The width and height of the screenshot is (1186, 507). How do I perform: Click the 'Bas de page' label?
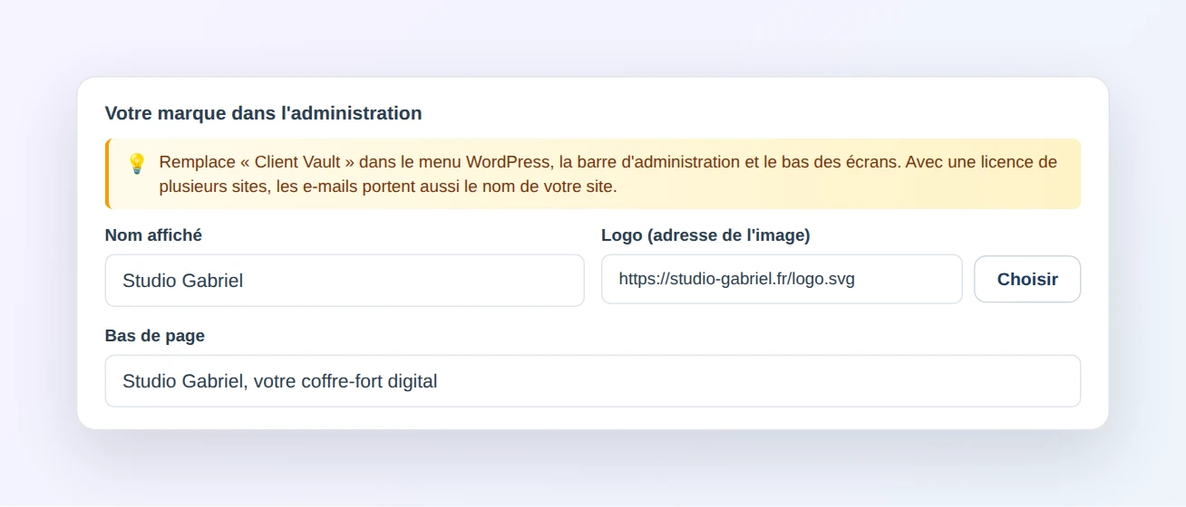click(x=155, y=336)
